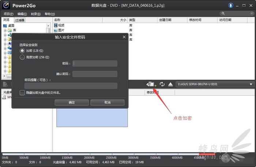This screenshot has width=256, height=167.
Task: Click the add file icon in the toolbar
Action: 5,84
